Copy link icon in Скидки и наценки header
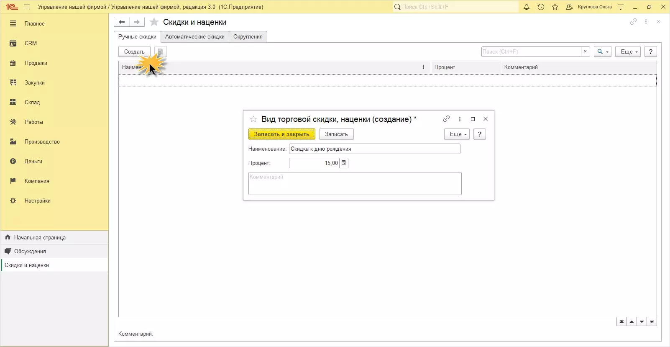670x347 pixels. 633,22
